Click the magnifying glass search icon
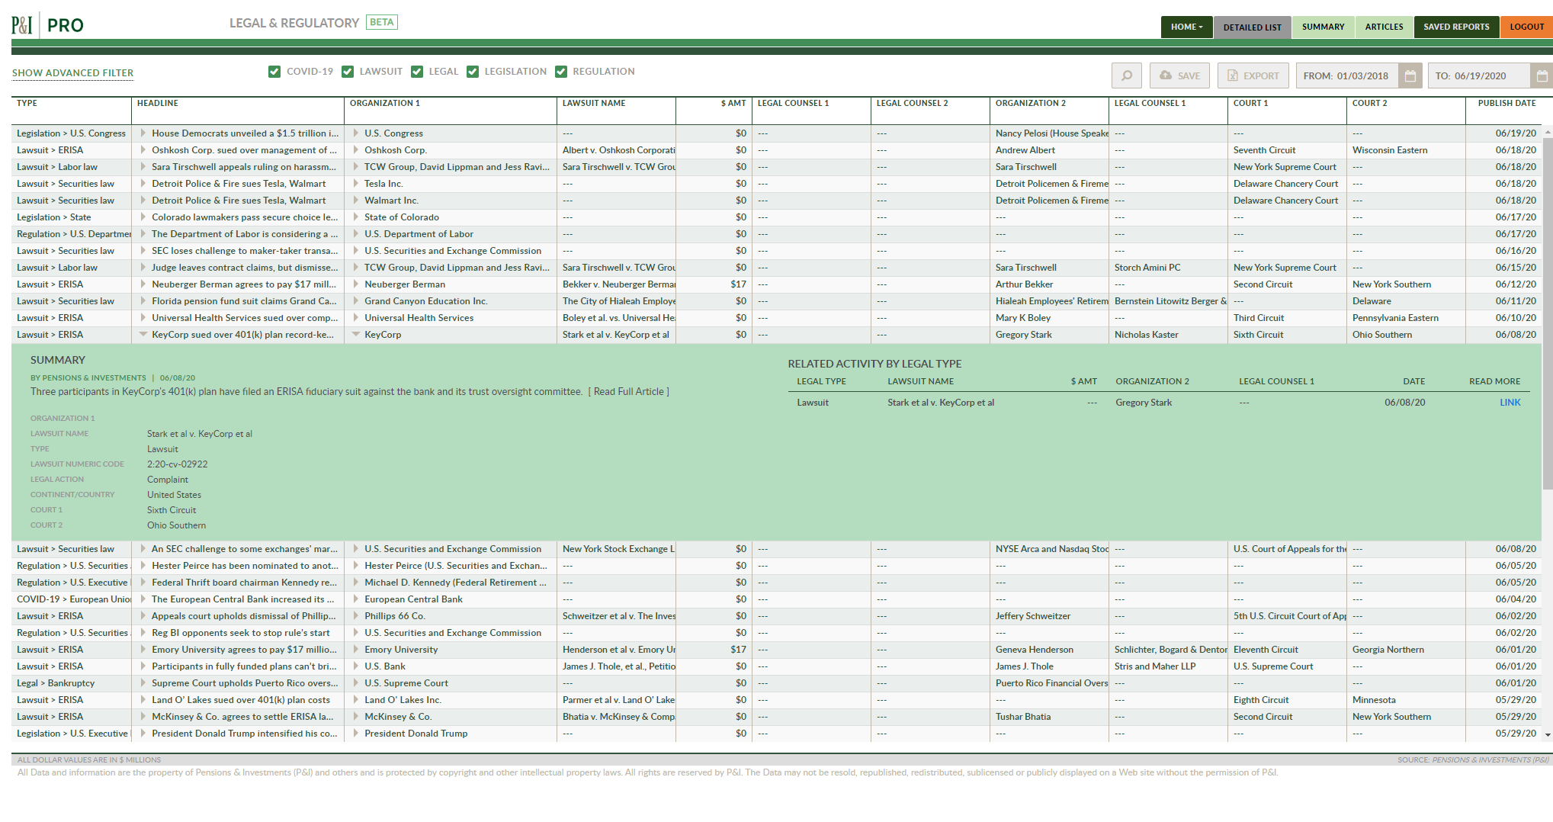 tap(1126, 75)
